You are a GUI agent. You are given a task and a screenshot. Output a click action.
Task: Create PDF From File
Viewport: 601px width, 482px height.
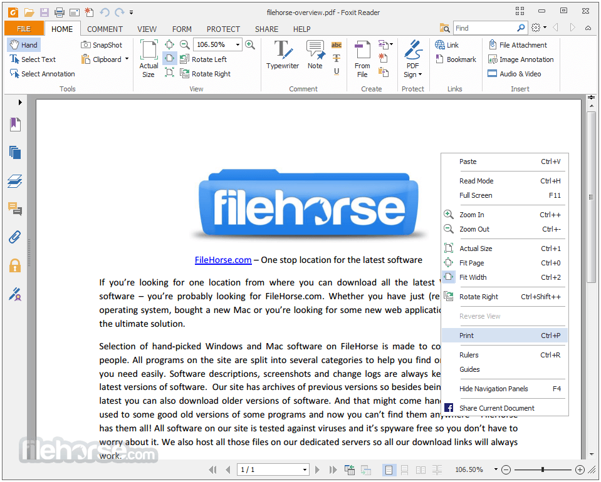click(x=362, y=59)
